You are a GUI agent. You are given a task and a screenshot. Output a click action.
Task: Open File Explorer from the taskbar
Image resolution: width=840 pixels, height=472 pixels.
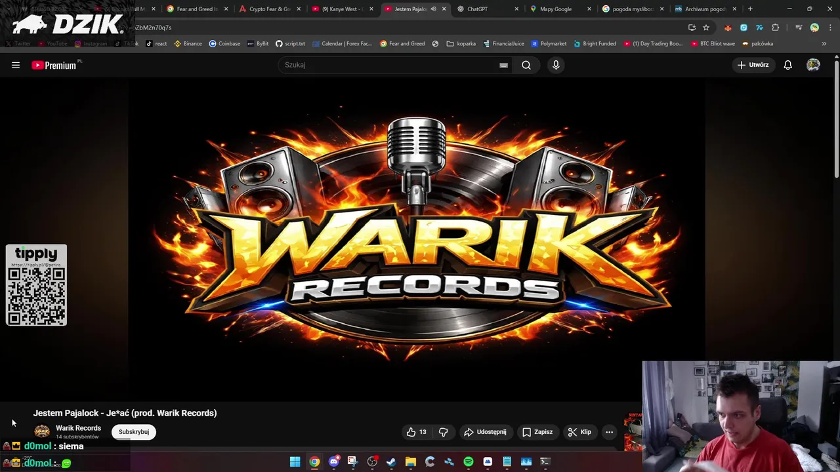pos(411,462)
